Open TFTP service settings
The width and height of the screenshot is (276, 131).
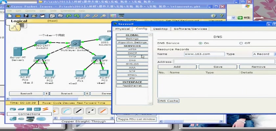(x=132, y=57)
